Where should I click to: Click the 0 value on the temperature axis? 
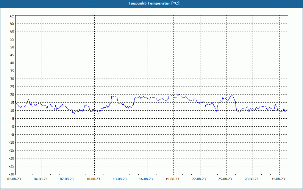(x=13, y=127)
